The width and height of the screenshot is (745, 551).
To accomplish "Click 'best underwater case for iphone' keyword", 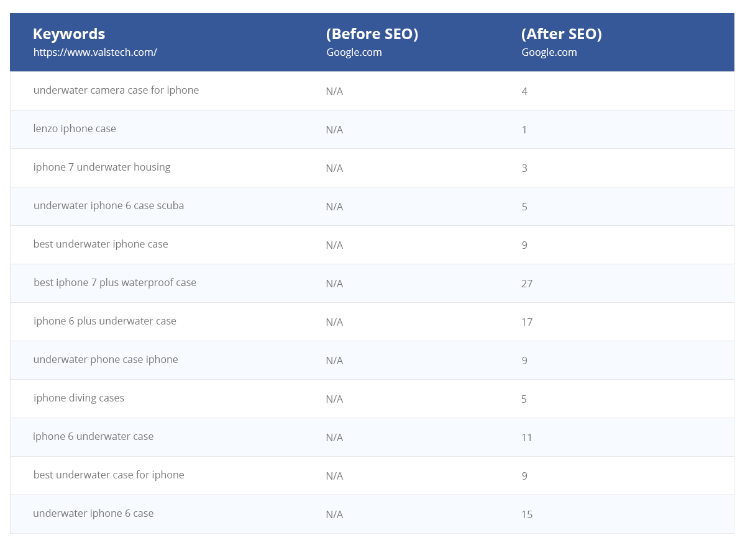I will coord(109,475).
